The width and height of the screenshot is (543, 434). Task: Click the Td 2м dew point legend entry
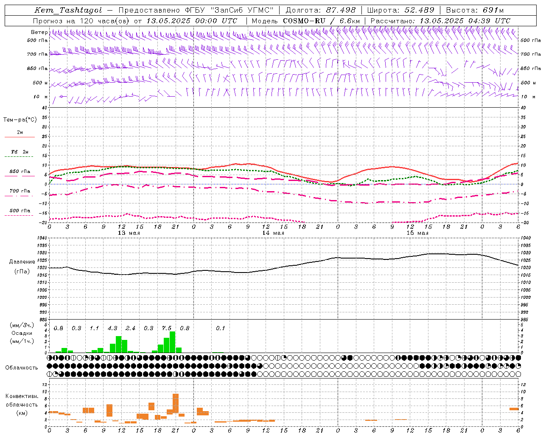coord(20,152)
